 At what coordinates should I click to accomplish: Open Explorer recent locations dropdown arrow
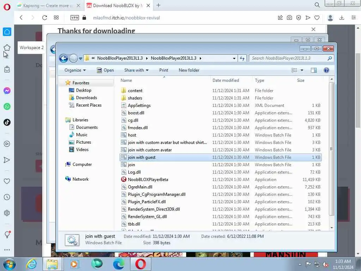[80, 58]
